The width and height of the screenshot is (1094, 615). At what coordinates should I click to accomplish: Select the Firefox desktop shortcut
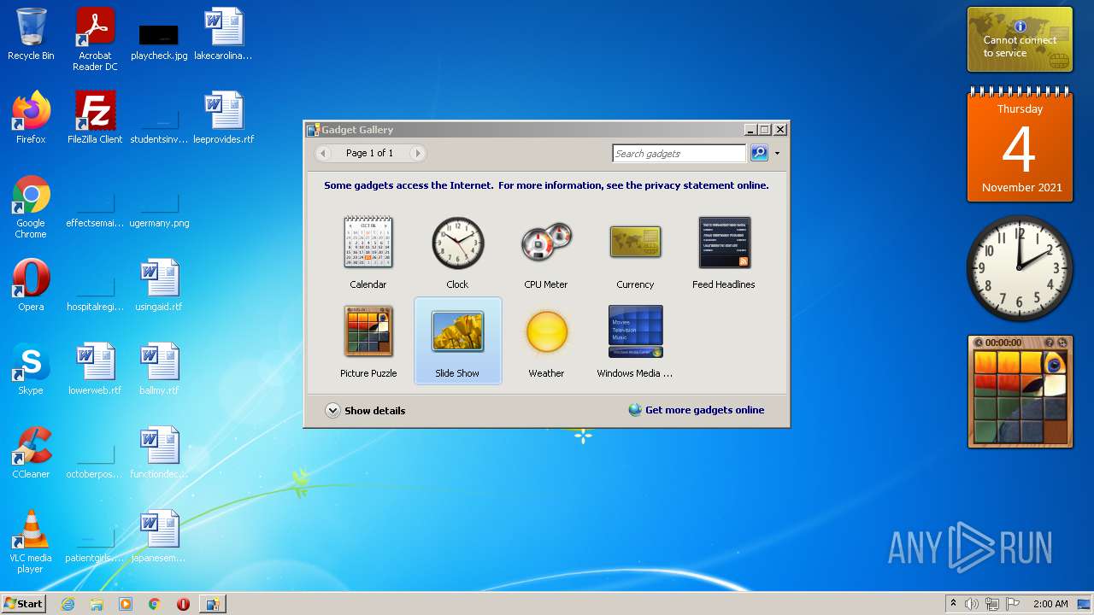pyautogui.click(x=31, y=117)
